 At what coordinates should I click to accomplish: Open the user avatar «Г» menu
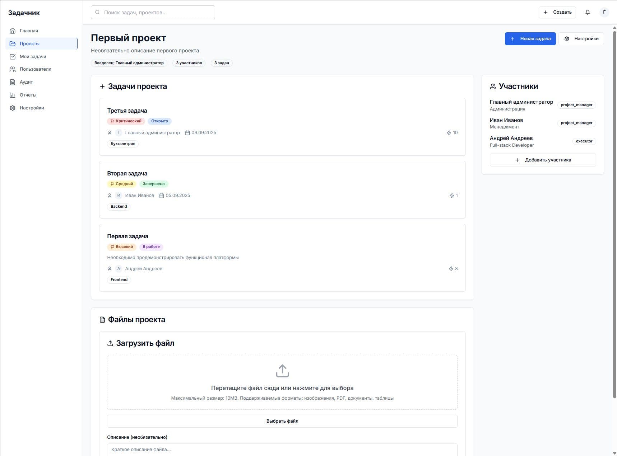pos(604,12)
